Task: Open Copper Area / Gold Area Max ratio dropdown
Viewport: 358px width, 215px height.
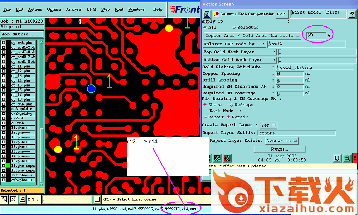Action: point(253,36)
